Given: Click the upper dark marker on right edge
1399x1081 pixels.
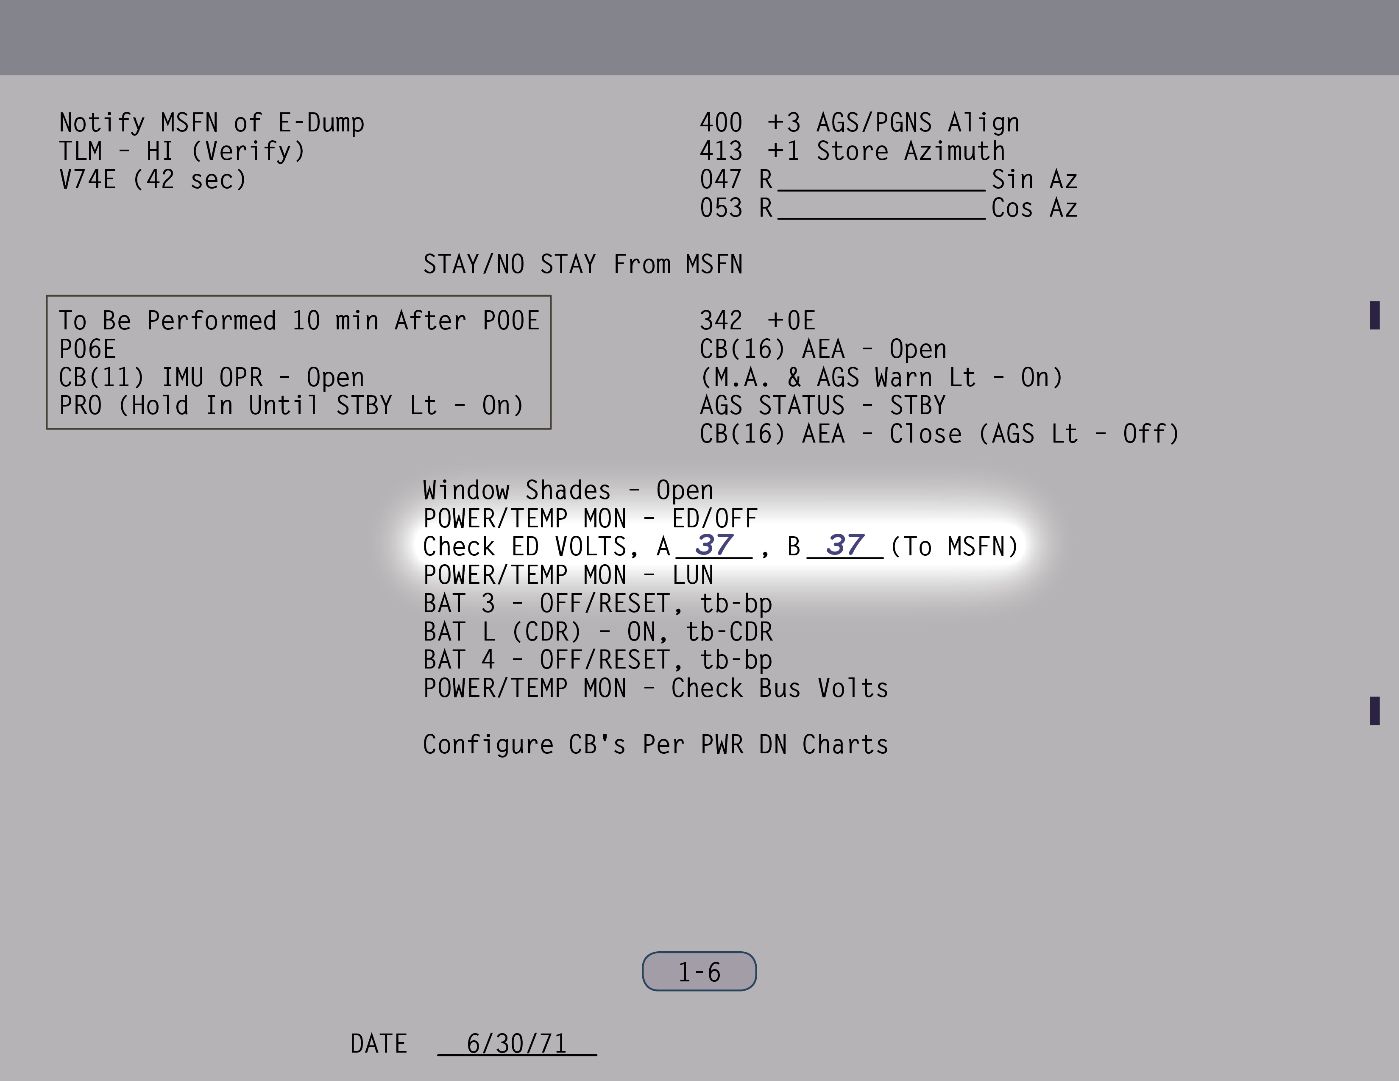Looking at the screenshot, I should pyautogui.click(x=1374, y=315).
